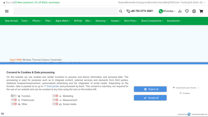Screen dimensions: 208x117
Task: Toggle the Marketing consent switch
Action: pyautogui.click(x=55, y=96)
